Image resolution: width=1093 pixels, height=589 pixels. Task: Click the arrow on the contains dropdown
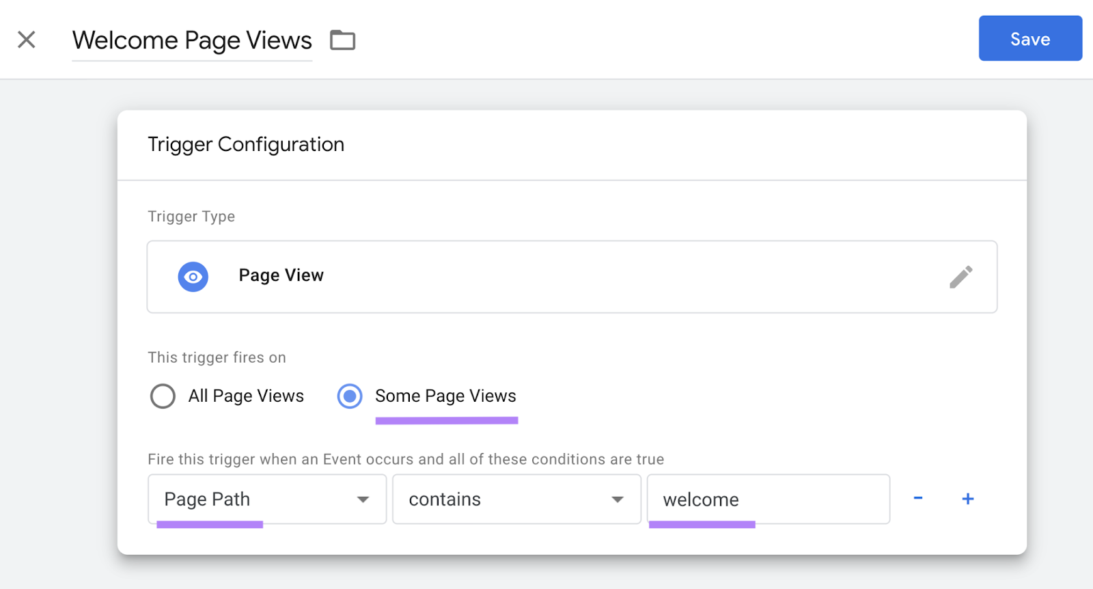click(618, 499)
